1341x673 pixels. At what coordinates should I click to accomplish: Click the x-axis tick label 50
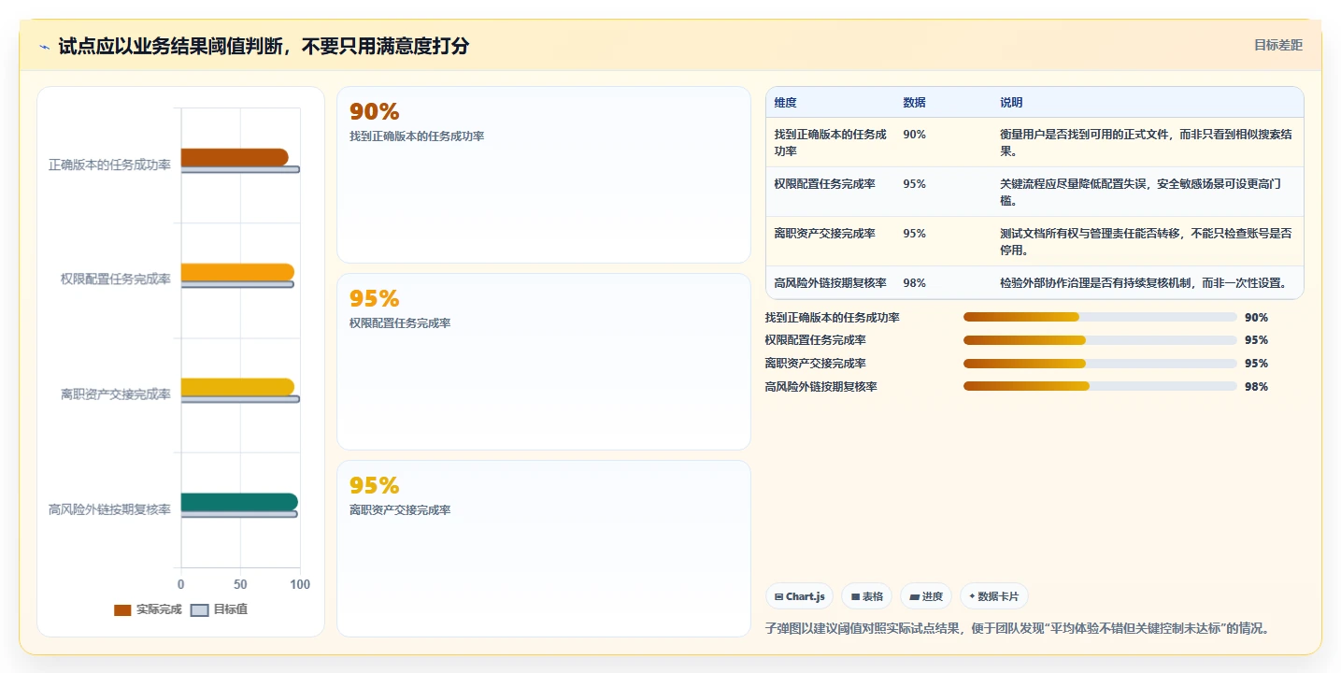(240, 584)
